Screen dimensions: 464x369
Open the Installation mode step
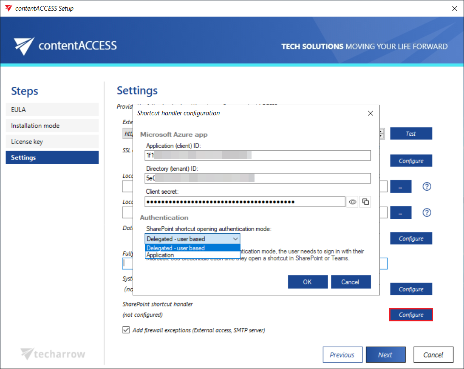click(52, 126)
